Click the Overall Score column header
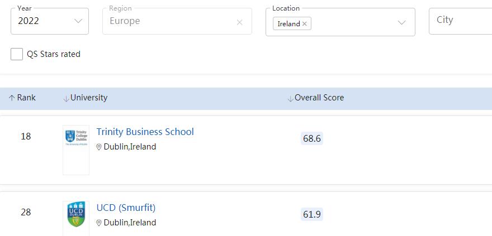492x236 pixels. (x=319, y=98)
